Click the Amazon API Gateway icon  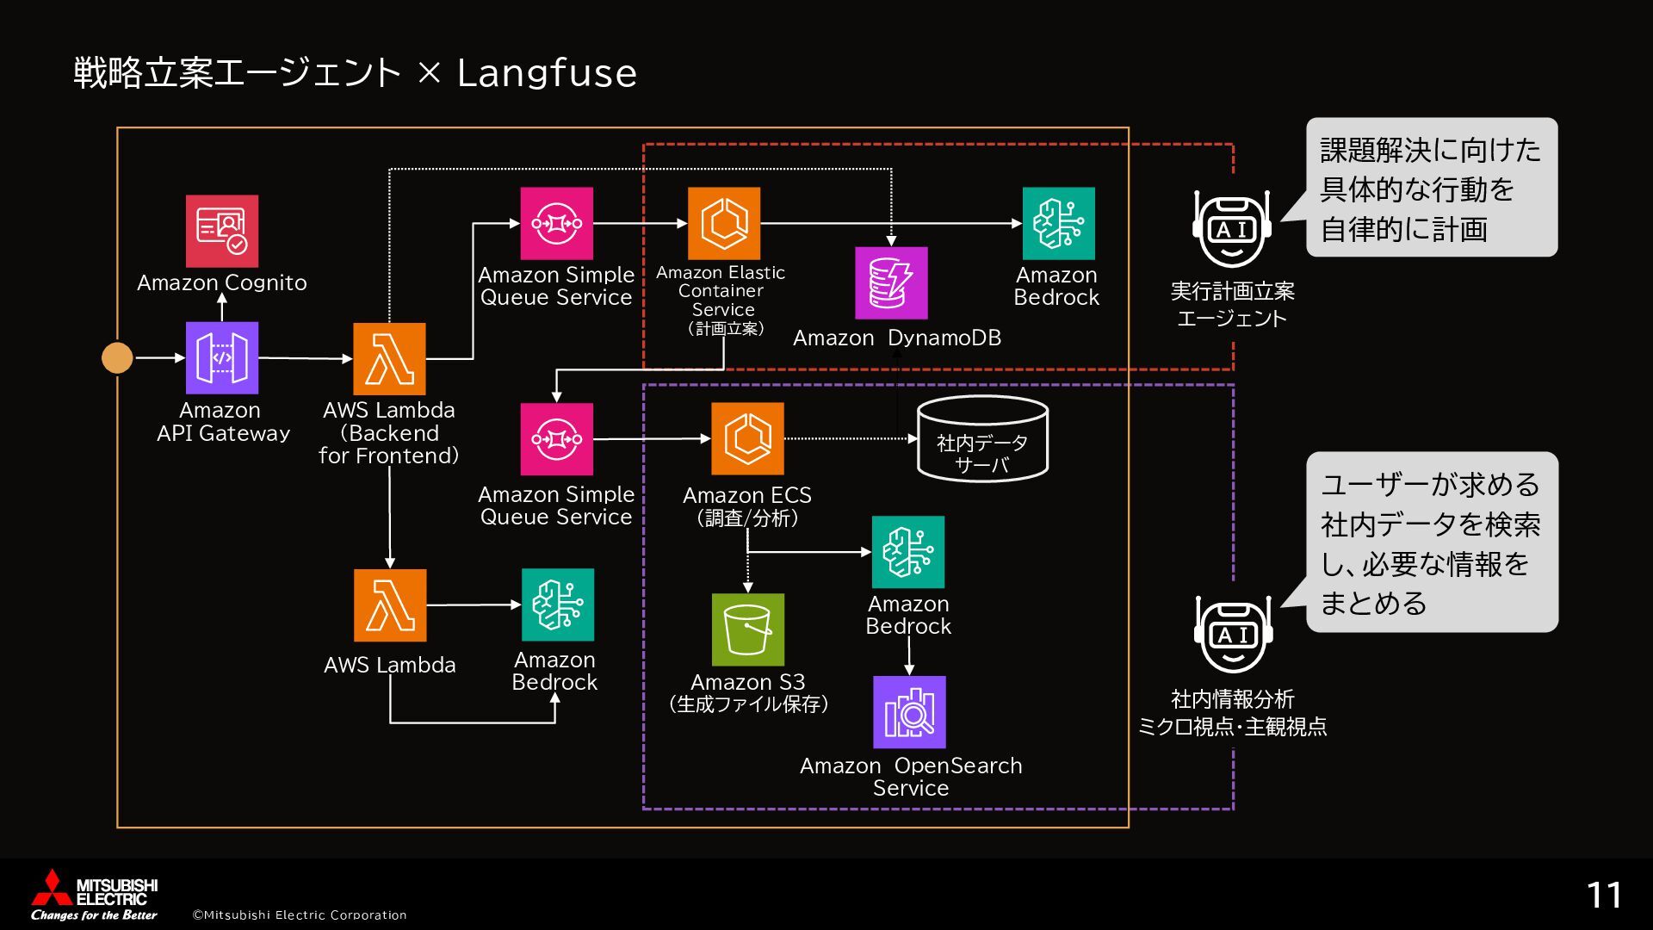coord(222,358)
